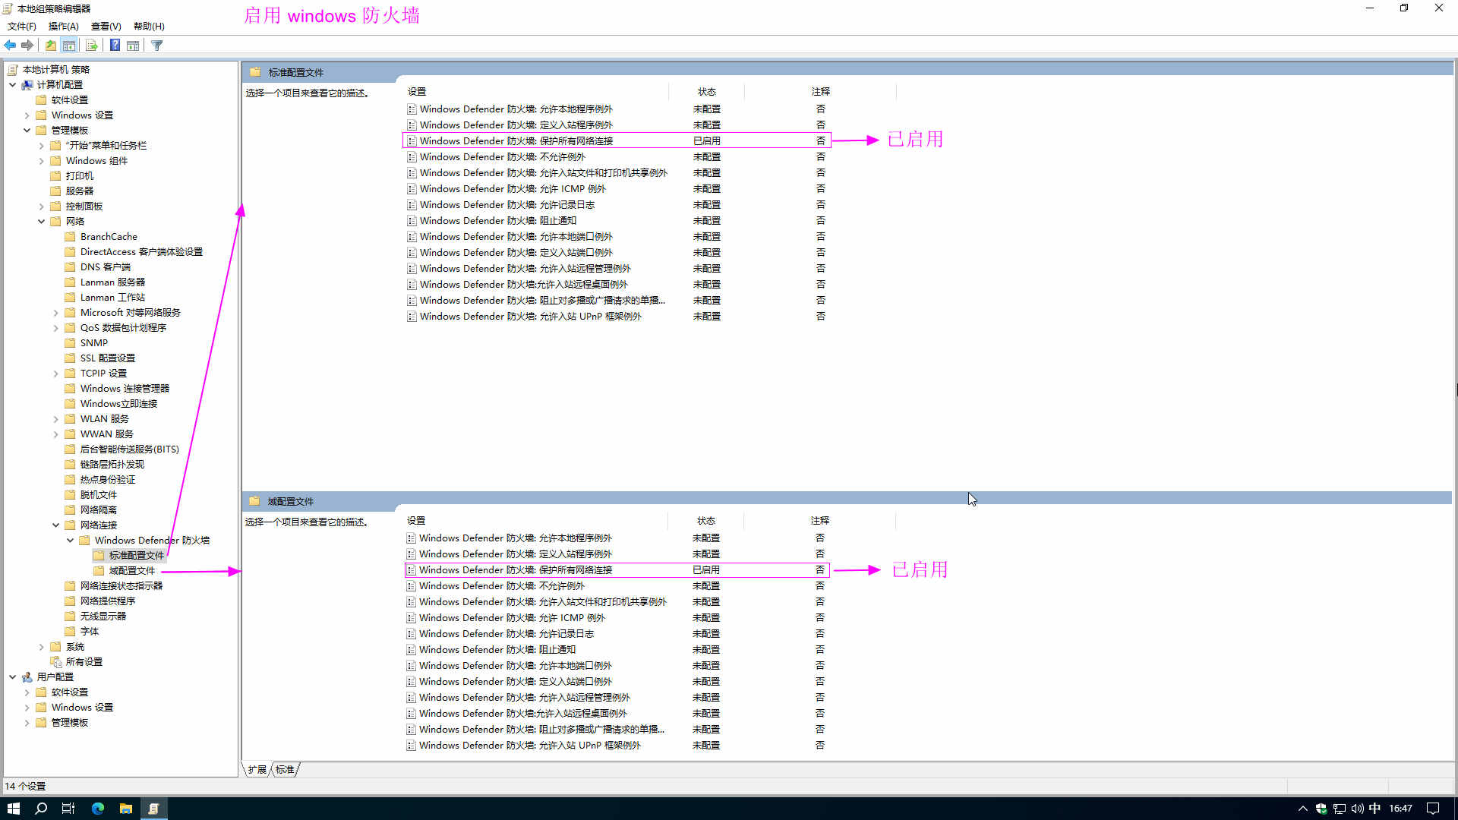Select 允许记录日志 policy in 域配置文件 list
The height and width of the screenshot is (820, 1458).
pos(507,633)
